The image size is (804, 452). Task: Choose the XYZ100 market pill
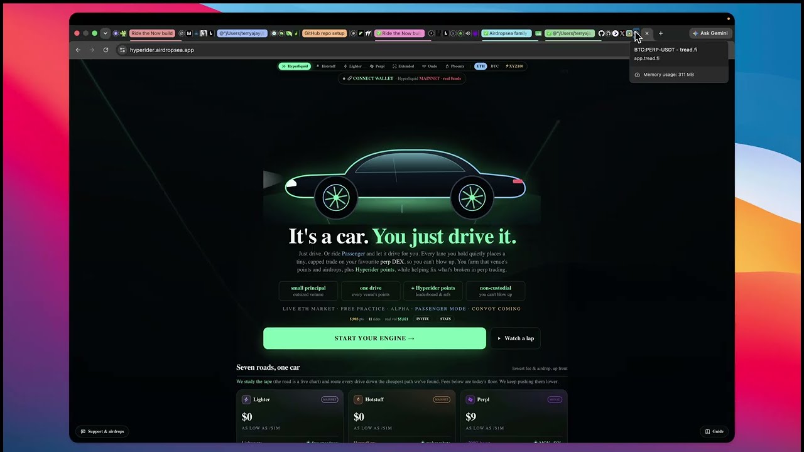514,66
